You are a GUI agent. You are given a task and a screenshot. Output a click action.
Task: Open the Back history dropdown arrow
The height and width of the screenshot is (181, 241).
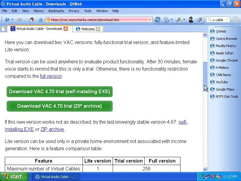coord(12,20)
